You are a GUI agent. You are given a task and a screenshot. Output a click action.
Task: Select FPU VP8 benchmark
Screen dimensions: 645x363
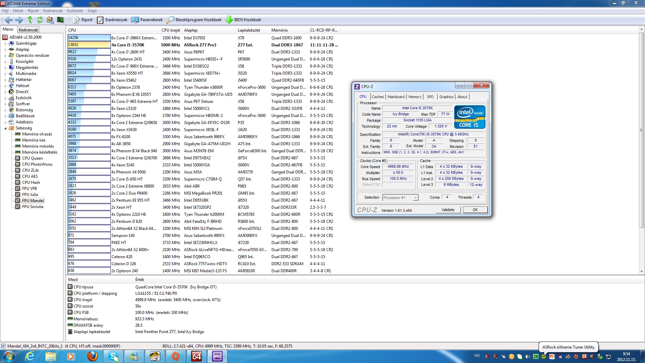(30, 189)
